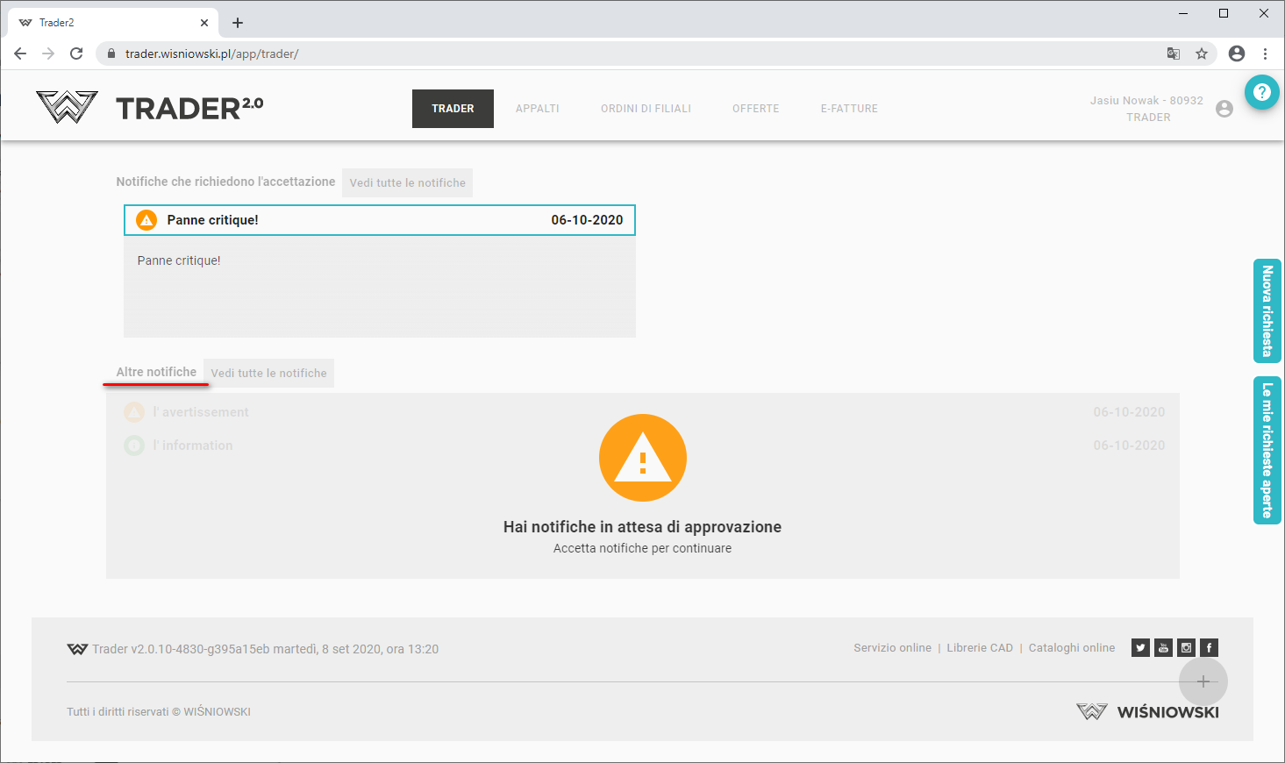Image resolution: width=1285 pixels, height=763 pixels.
Task: Click Vedi tutte le notifiche beside Altre notifiche
Action: [x=268, y=373]
